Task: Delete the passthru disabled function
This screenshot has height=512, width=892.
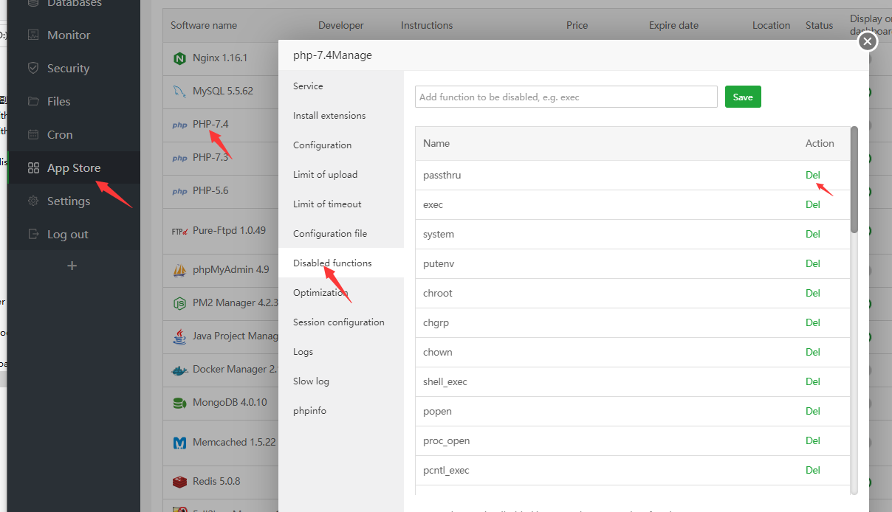Action: coord(813,175)
